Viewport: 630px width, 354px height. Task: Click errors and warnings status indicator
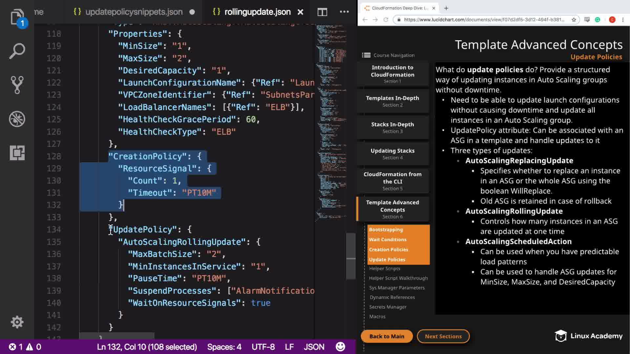(25, 347)
